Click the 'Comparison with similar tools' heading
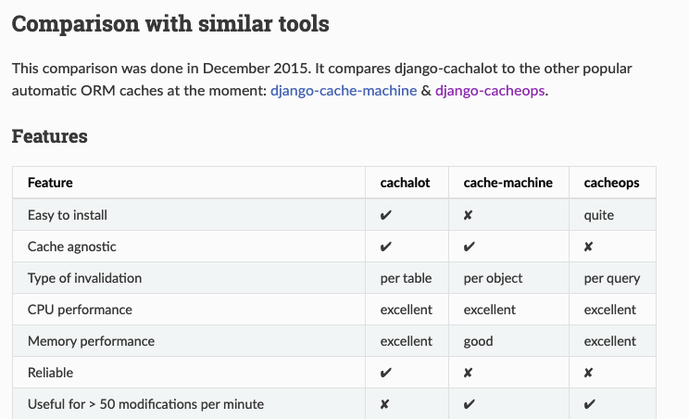The width and height of the screenshot is (689, 419). (170, 24)
